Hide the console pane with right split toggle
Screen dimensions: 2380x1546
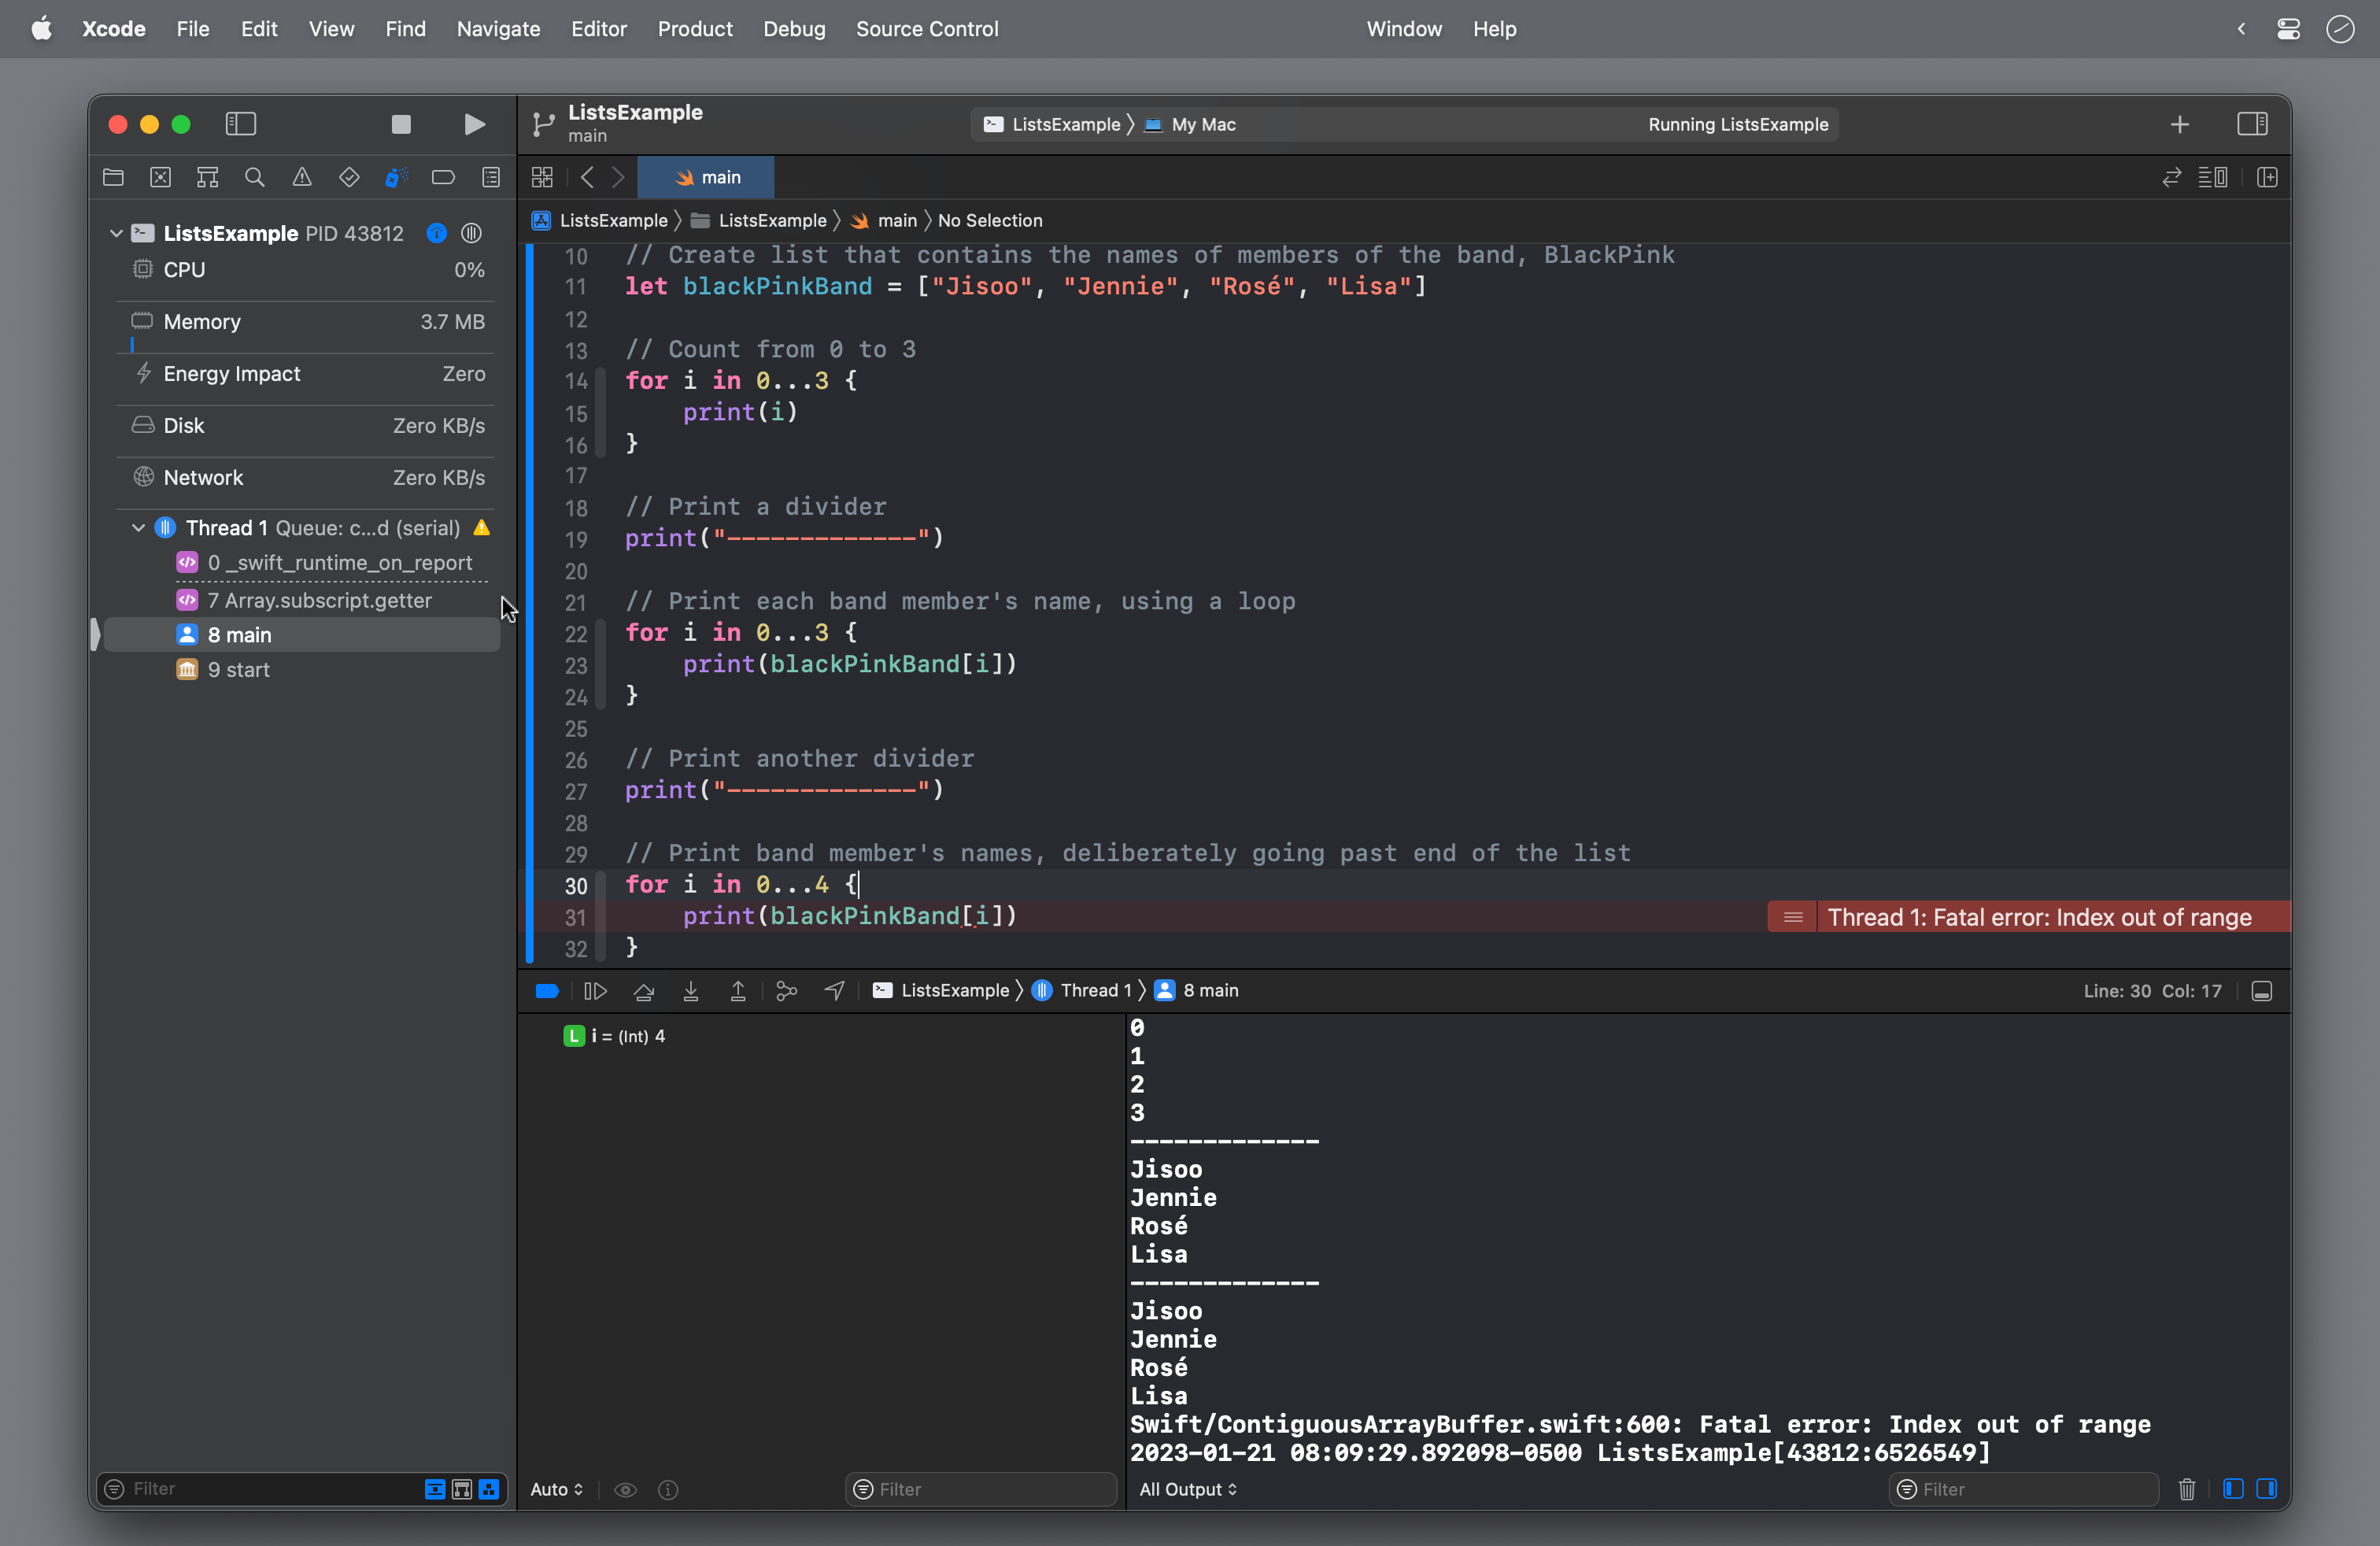[2267, 1489]
